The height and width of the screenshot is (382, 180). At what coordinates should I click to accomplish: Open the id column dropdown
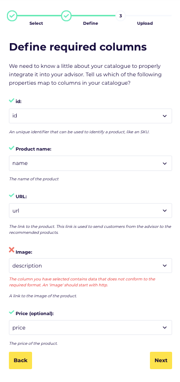[x=90, y=116]
